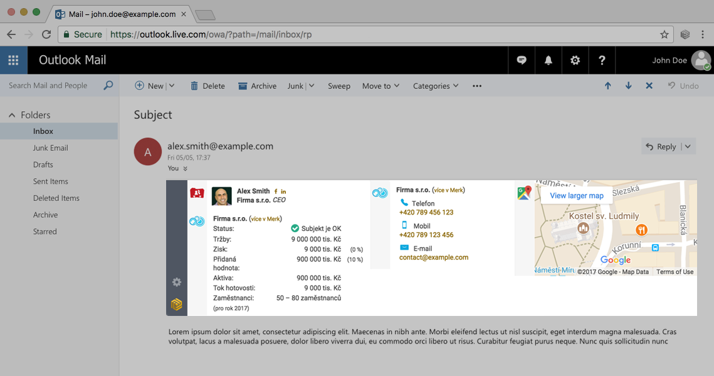
Task: Open a new browser tab
Action: pyautogui.click(x=205, y=15)
